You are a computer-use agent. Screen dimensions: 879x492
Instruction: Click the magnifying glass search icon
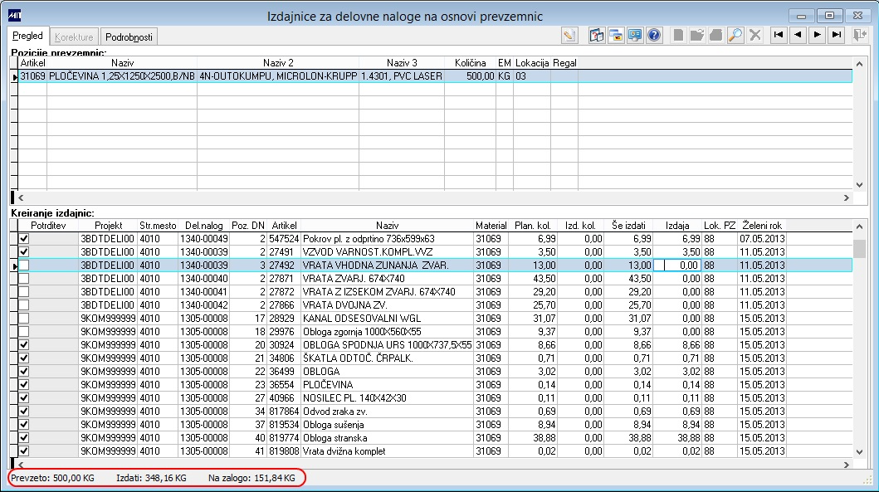735,35
